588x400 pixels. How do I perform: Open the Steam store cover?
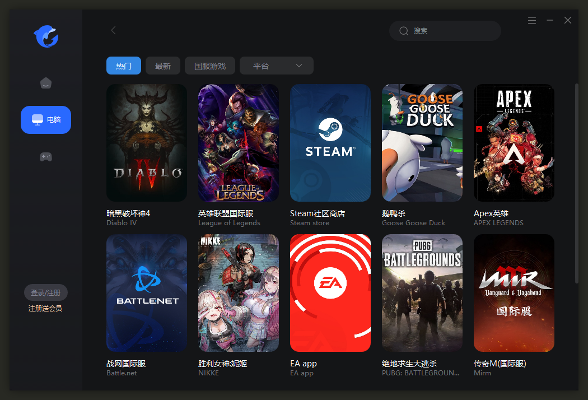click(330, 143)
